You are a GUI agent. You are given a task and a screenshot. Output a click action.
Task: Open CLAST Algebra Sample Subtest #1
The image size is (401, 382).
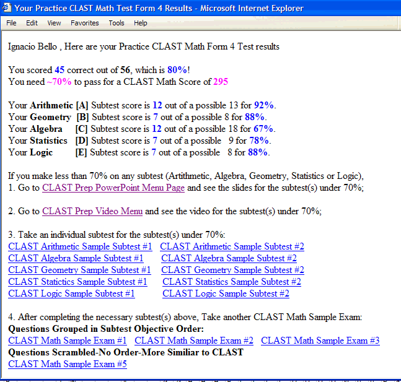(76, 258)
